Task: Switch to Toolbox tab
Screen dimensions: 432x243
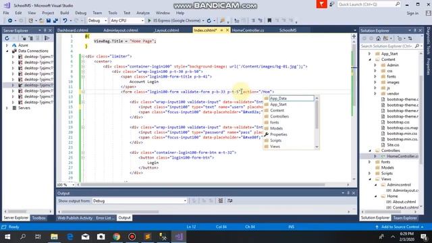Action: pos(38,218)
